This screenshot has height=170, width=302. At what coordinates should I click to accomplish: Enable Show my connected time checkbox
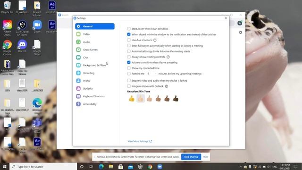coord(129,68)
